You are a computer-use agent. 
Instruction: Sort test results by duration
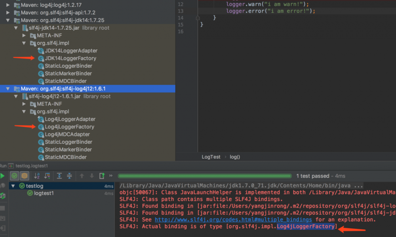47,176
